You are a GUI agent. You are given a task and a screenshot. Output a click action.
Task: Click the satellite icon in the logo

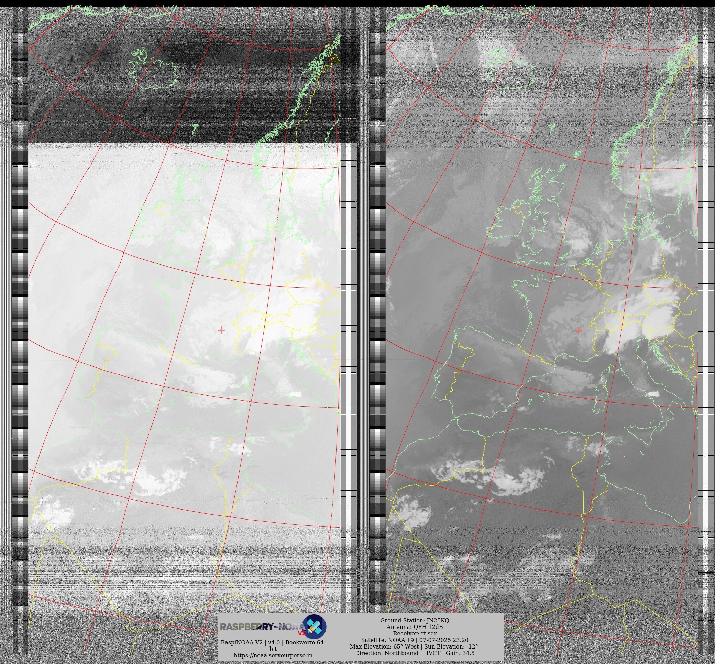point(314,626)
